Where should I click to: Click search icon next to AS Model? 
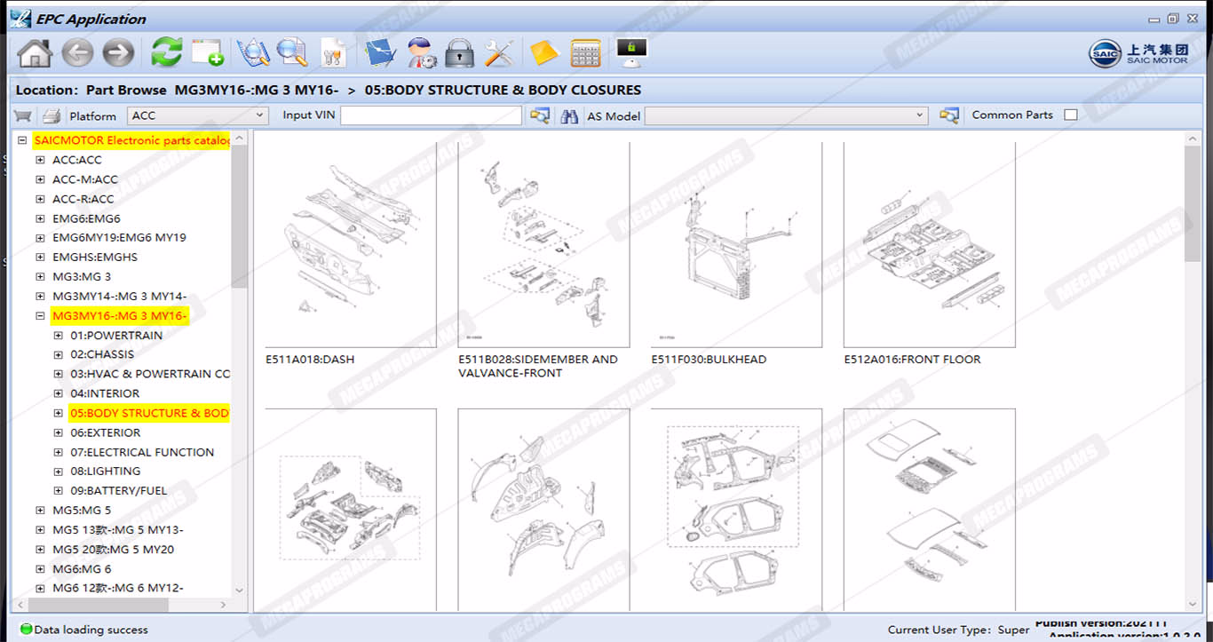tap(949, 115)
